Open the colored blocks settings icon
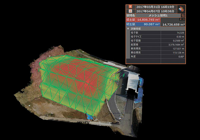 pyautogui.click(x=182, y=9)
